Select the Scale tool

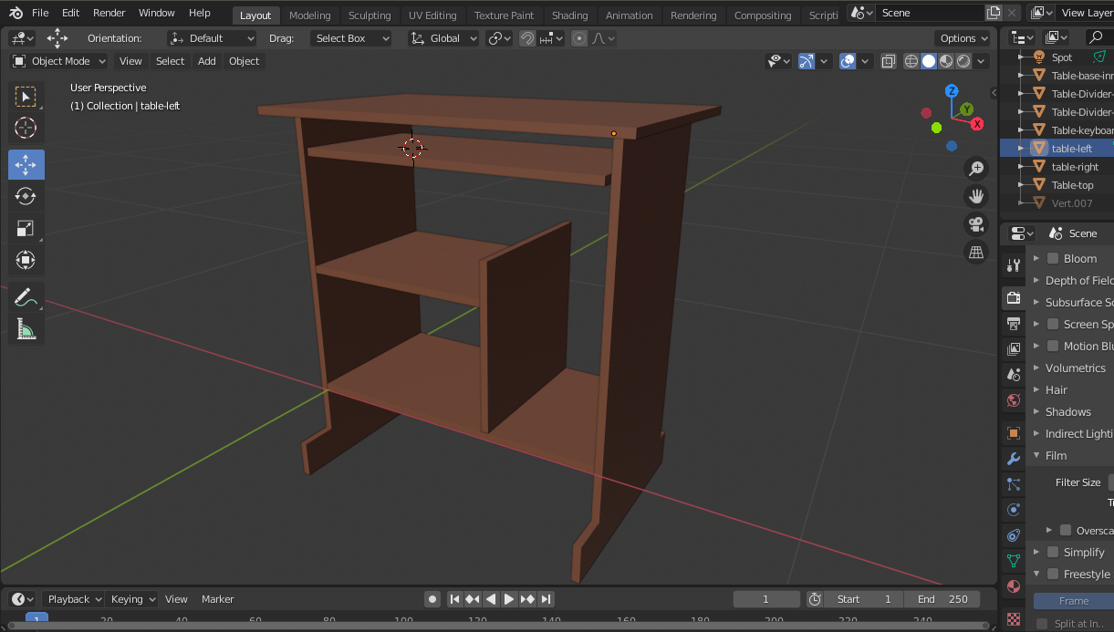click(26, 228)
